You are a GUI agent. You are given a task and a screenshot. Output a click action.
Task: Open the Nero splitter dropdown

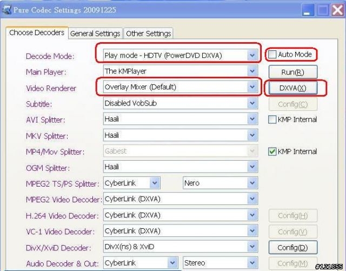pyautogui.click(x=220, y=183)
